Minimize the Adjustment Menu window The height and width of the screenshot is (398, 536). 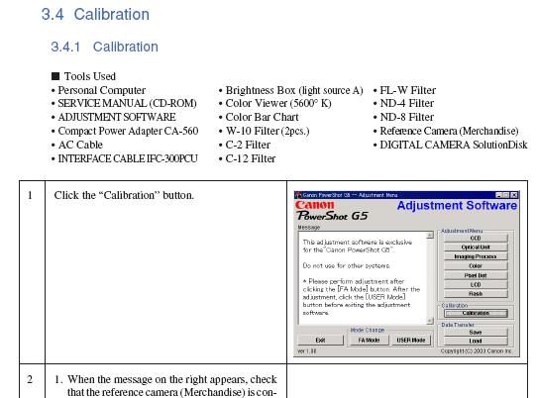click(499, 195)
